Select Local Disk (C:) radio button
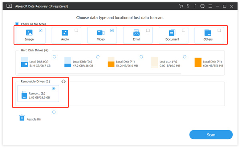 click(x=54, y=57)
